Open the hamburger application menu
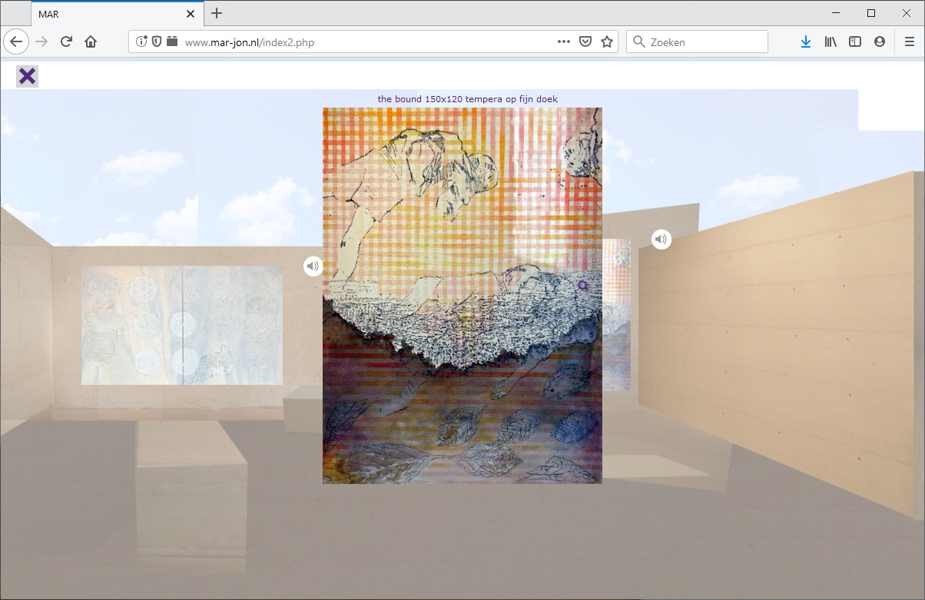This screenshot has height=600, width=925. point(909,42)
